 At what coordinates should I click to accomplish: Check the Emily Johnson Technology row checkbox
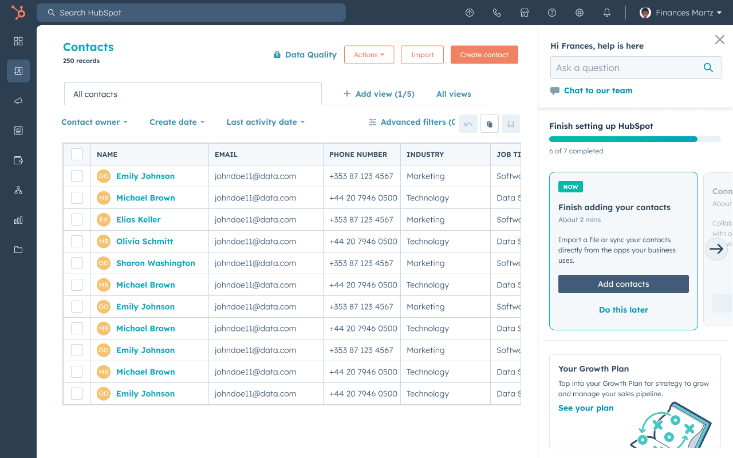[77, 394]
